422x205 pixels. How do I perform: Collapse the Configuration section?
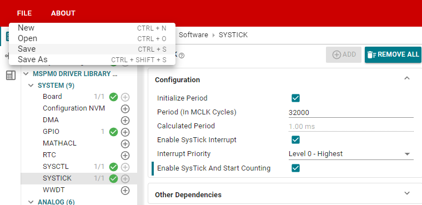(407, 78)
